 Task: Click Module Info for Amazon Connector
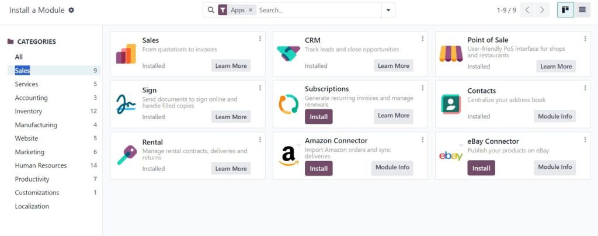click(x=392, y=168)
